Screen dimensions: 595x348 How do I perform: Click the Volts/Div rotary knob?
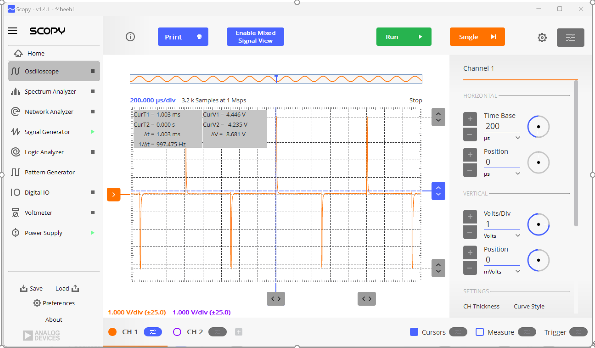(x=538, y=224)
